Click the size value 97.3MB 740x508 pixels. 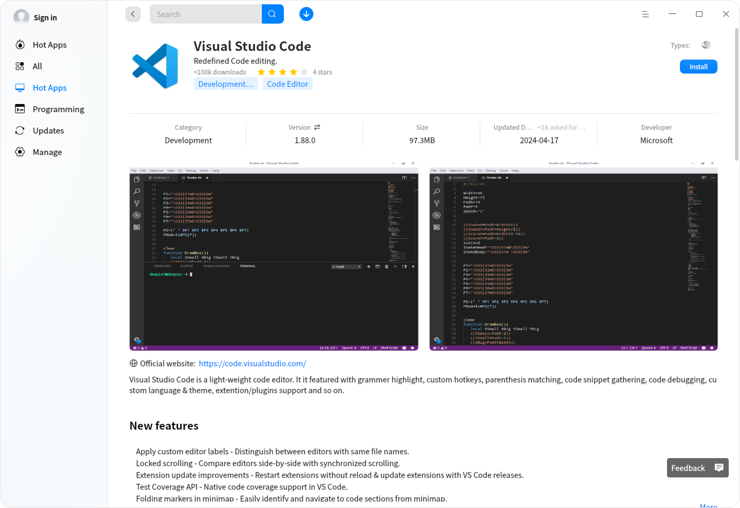coord(422,140)
